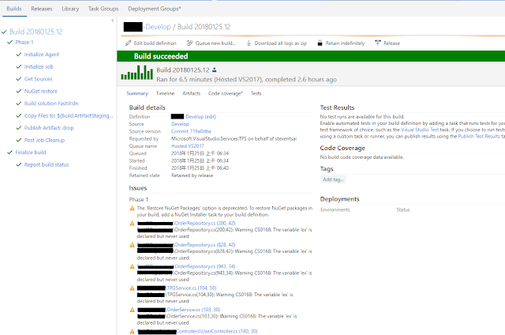Select the Finalize build node

(x=31, y=152)
